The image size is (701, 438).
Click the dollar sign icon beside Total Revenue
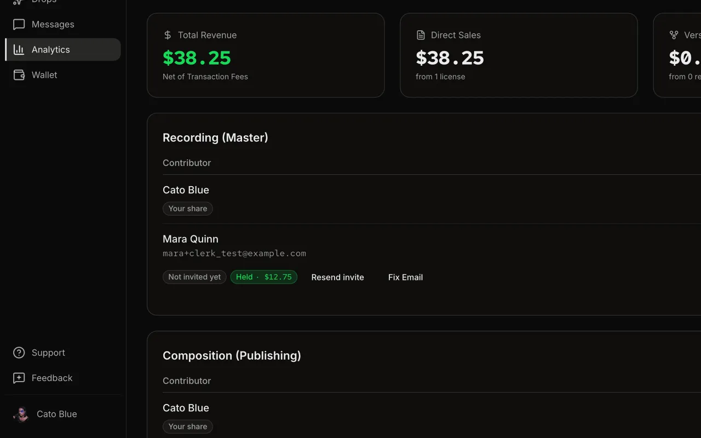168,35
